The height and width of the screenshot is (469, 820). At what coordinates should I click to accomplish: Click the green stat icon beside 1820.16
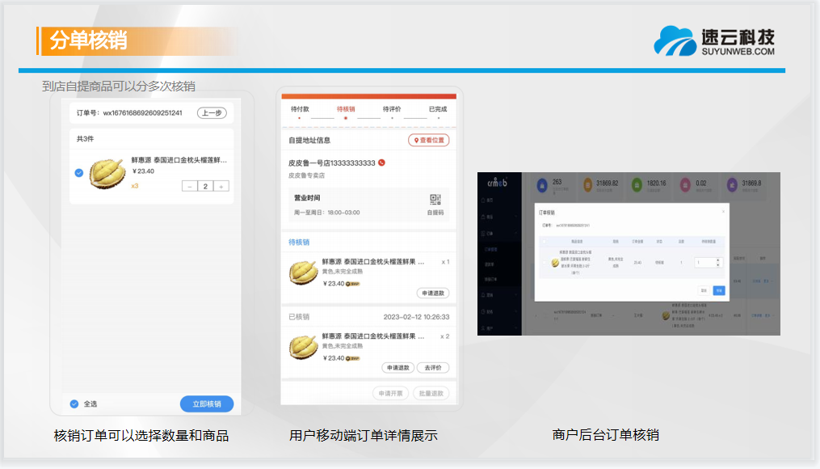click(x=636, y=184)
